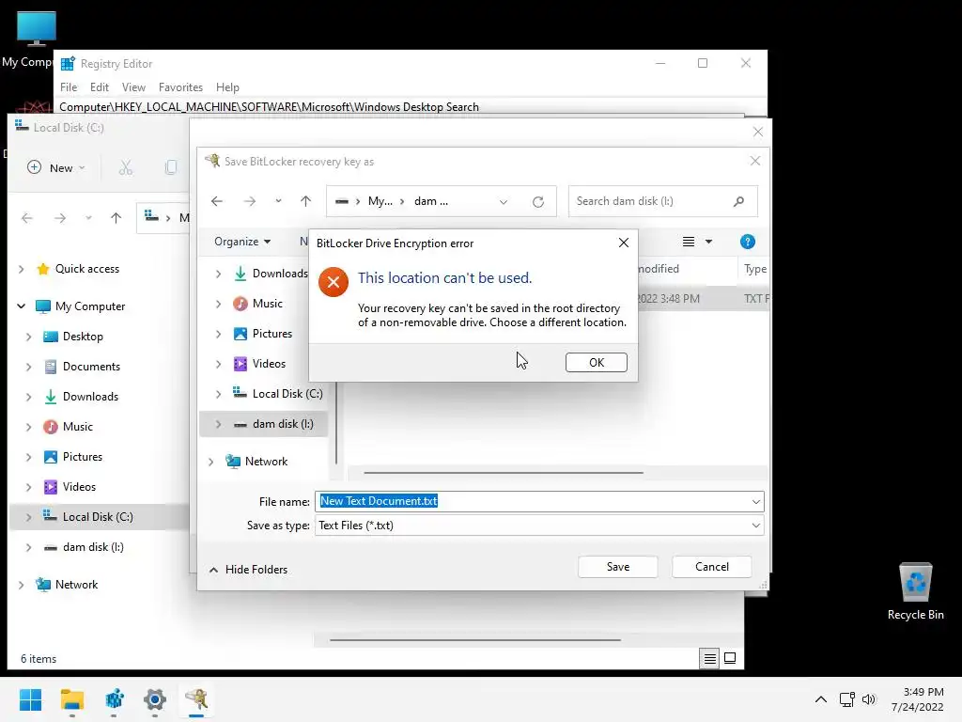Collapse the folder pane with Hide Folders
962x722 pixels.
[248, 569]
